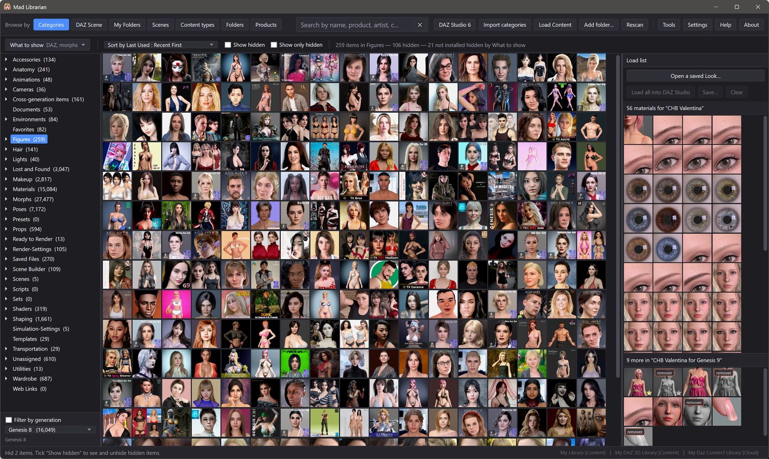This screenshot has height=459, width=769.
Task: Select the 44 MODELS thumbnail
Action: pyautogui.click(x=502, y=186)
